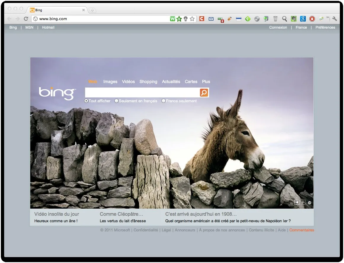Viewport: 344px width, 263px height.
Task: Open the Préférences link
Action: click(325, 27)
